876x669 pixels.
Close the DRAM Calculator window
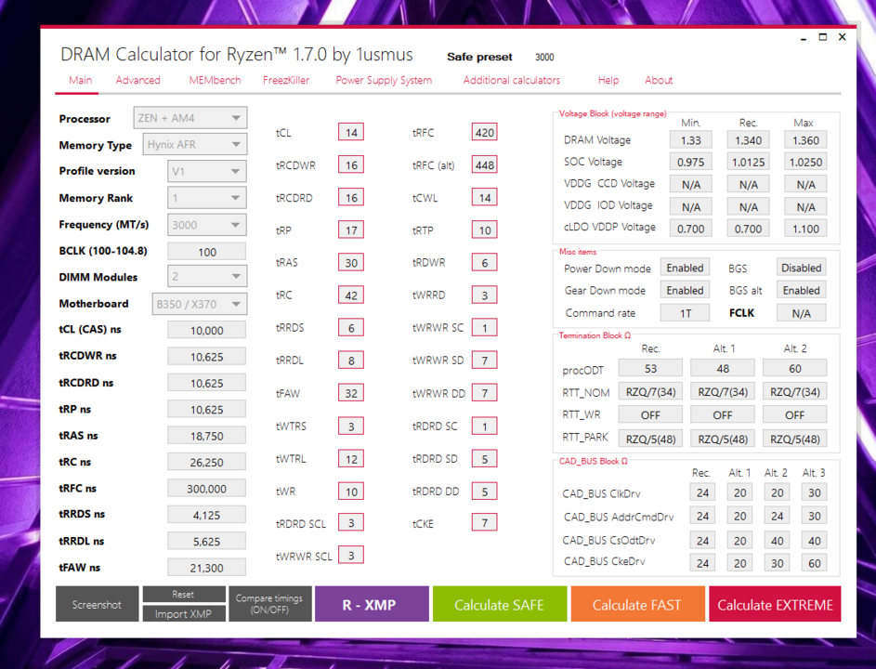pos(843,37)
